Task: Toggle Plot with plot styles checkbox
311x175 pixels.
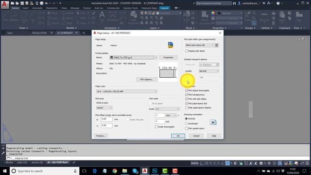Action: 187,99
